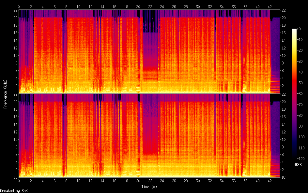Click the "0" tick on the bottom time axis
This screenshot has width=308, height=193.
[x=19, y=180]
